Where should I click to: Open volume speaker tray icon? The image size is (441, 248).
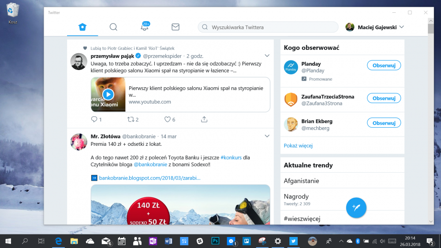(382, 241)
